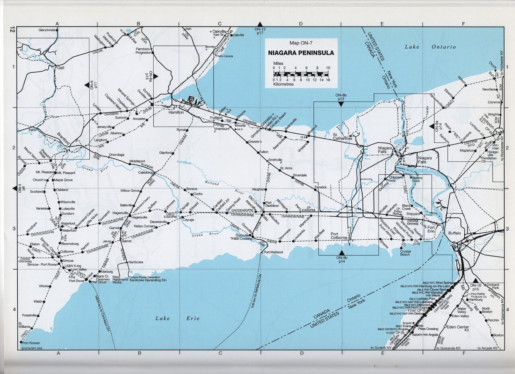
Task: Select the Brantford city label
Action: 63,138
